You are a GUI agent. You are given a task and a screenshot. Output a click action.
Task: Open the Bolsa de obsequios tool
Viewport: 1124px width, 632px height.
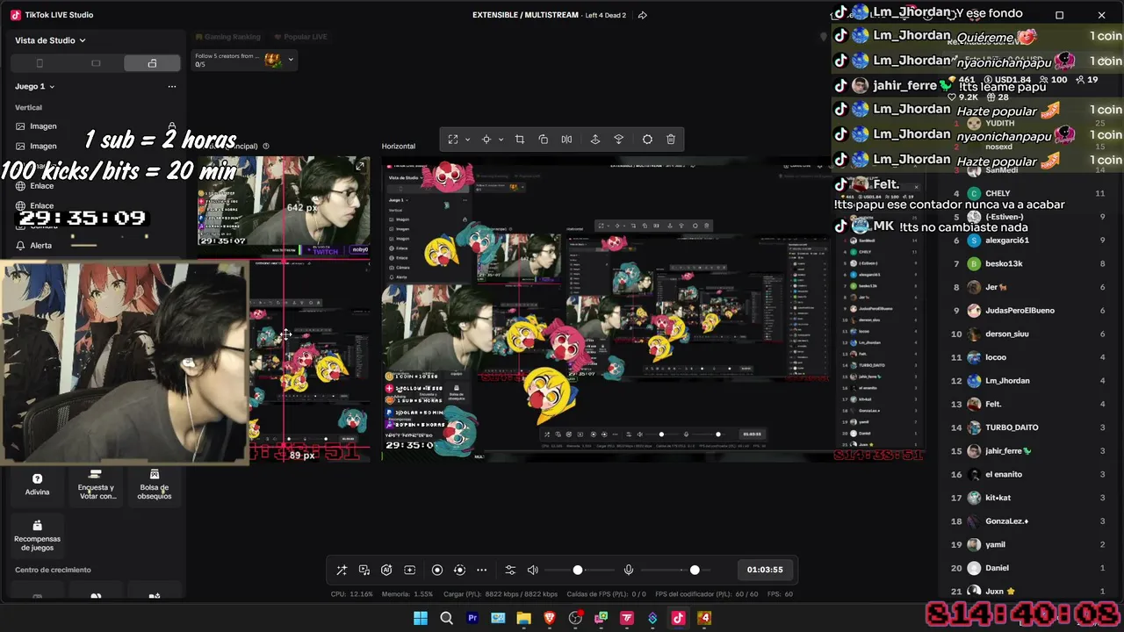click(155, 485)
